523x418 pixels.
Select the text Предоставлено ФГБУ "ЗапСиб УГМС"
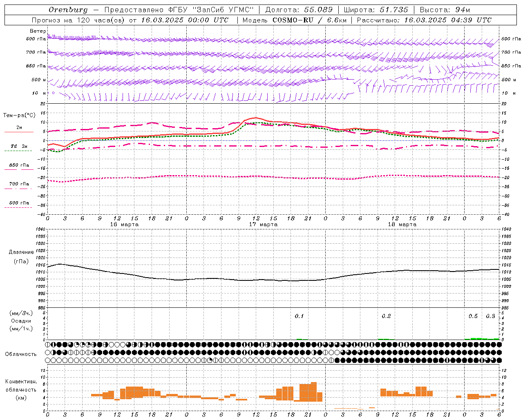pyautogui.click(x=179, y=10)
